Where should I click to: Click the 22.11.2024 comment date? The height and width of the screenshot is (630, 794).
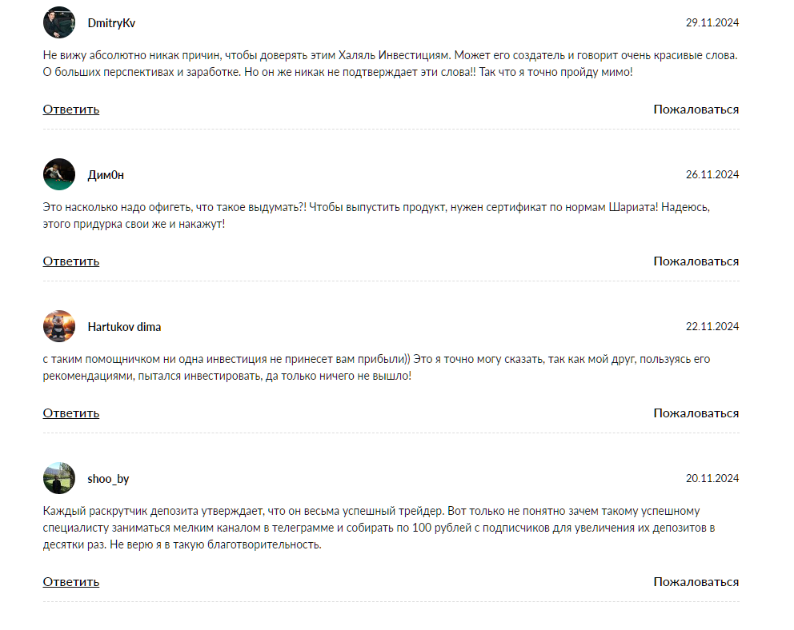[x=712, y=327]
